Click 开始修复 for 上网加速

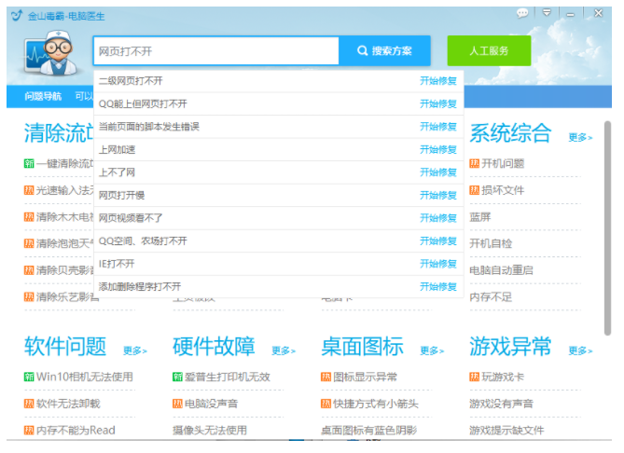[437, 149]
